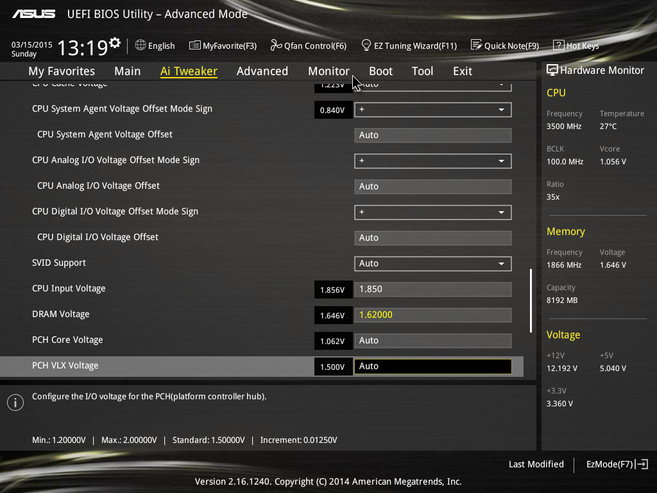This screenshot has height=493, width=657.
Task: Click the Hardware Monitor screen icon
Action: point(552,71)
